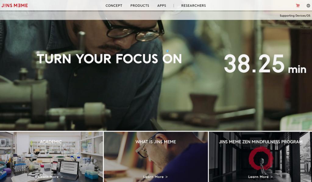Open the JINS MEME ZEN MINDFULNESS PROGRAM heading

coord(261,142)
